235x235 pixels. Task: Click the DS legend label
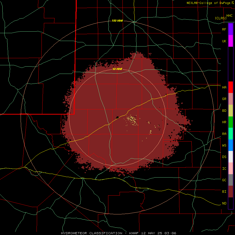(224, 157)
